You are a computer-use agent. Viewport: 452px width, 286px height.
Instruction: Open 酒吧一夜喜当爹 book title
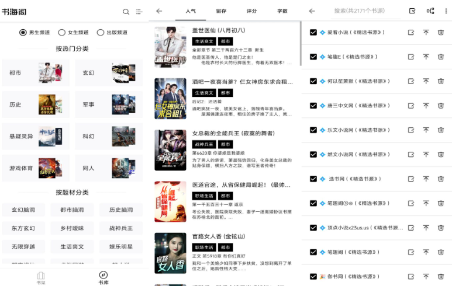243,82
